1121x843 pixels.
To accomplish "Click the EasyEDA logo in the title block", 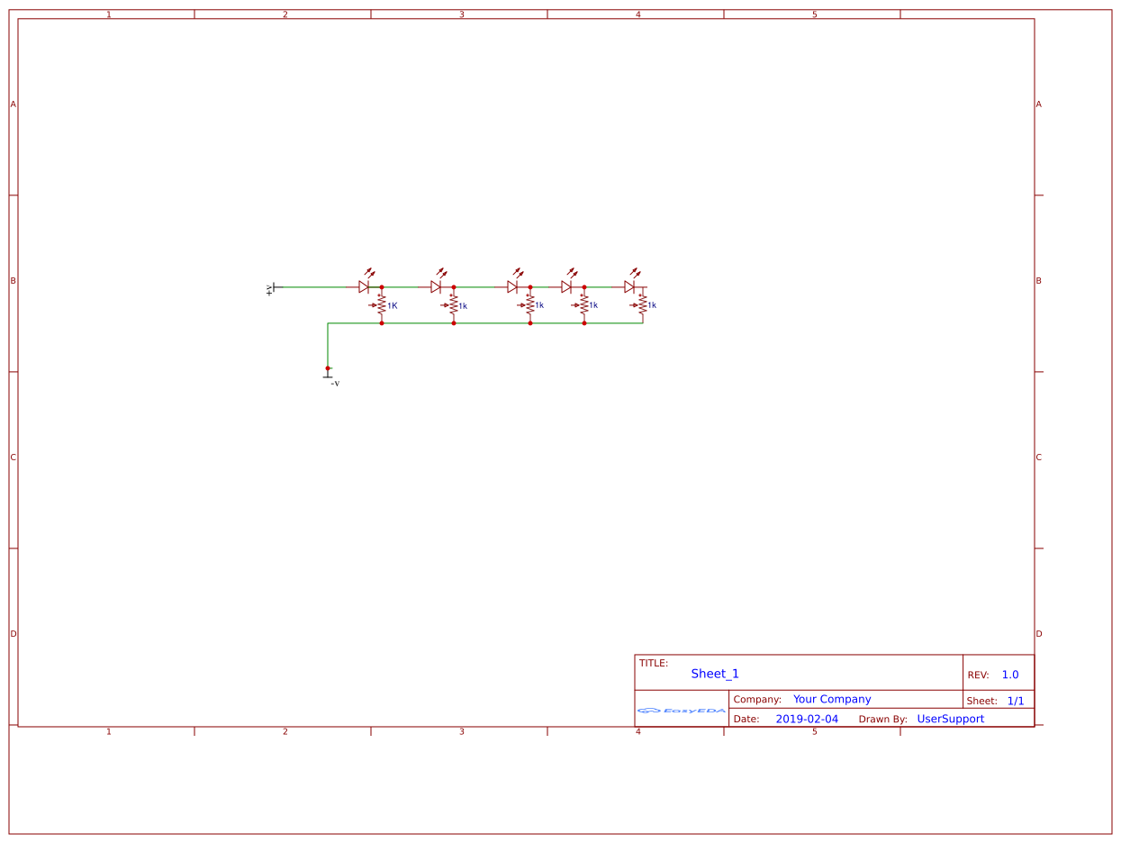I will click(678, 710).
